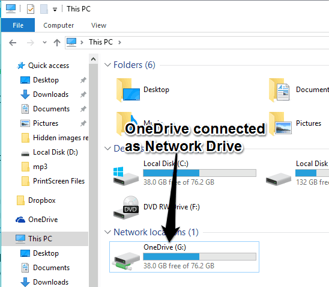Go back with the Back arrow
Screen dimensions: 329x287
coord(13,43)
